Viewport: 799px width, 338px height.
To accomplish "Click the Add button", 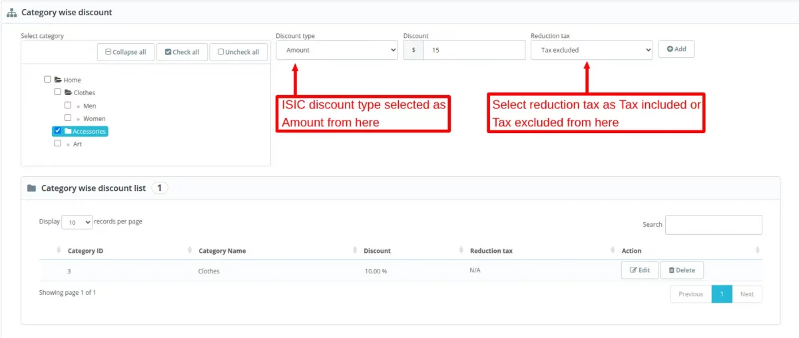I will [676, 49].
